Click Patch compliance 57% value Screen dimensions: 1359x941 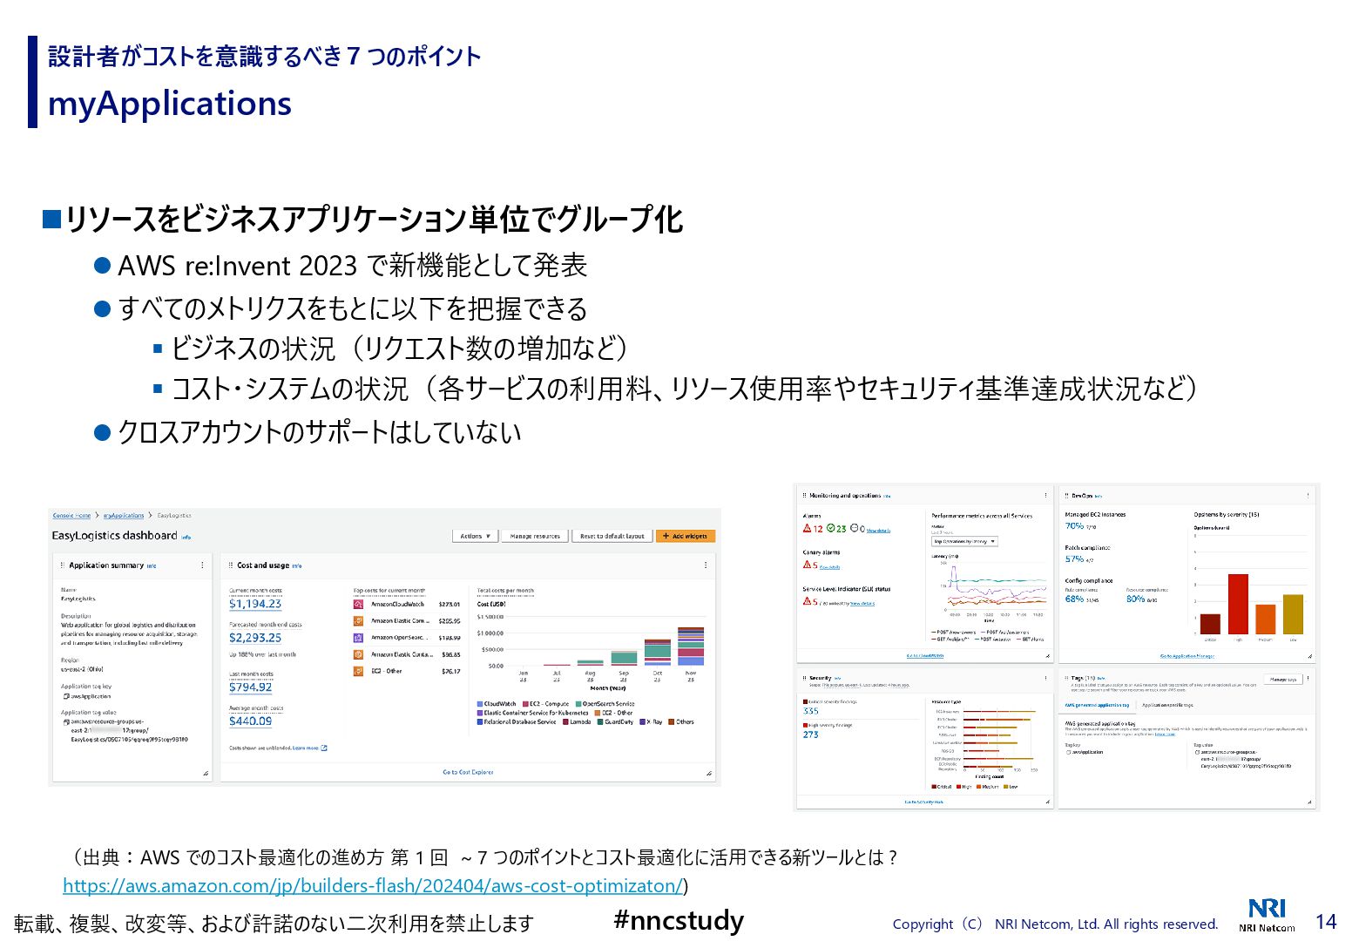coord(1074,559)
